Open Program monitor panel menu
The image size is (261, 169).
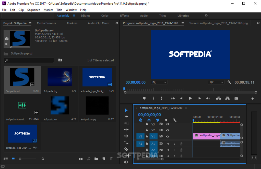click(182, 23)
